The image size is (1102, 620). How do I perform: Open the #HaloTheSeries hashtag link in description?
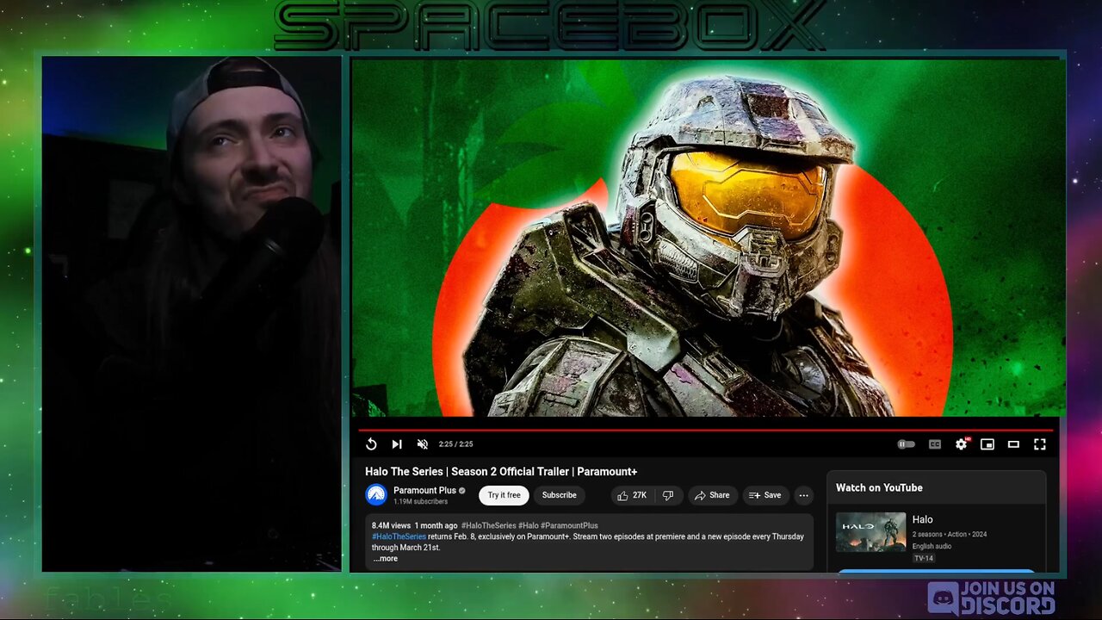pyautogui.click(x=399, y=536)
